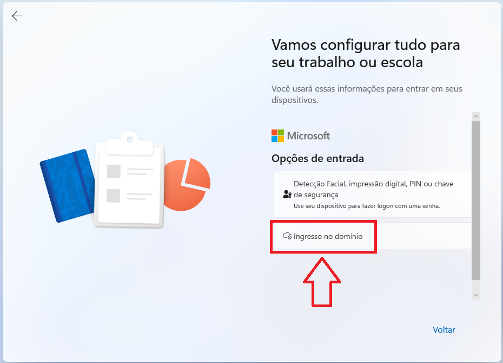Viewport: 503px width, 363px height.
Task: Click the red upward arrow annotation
Action: coord(322,282)
